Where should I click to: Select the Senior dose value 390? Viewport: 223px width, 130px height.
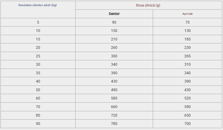point(114,73)
